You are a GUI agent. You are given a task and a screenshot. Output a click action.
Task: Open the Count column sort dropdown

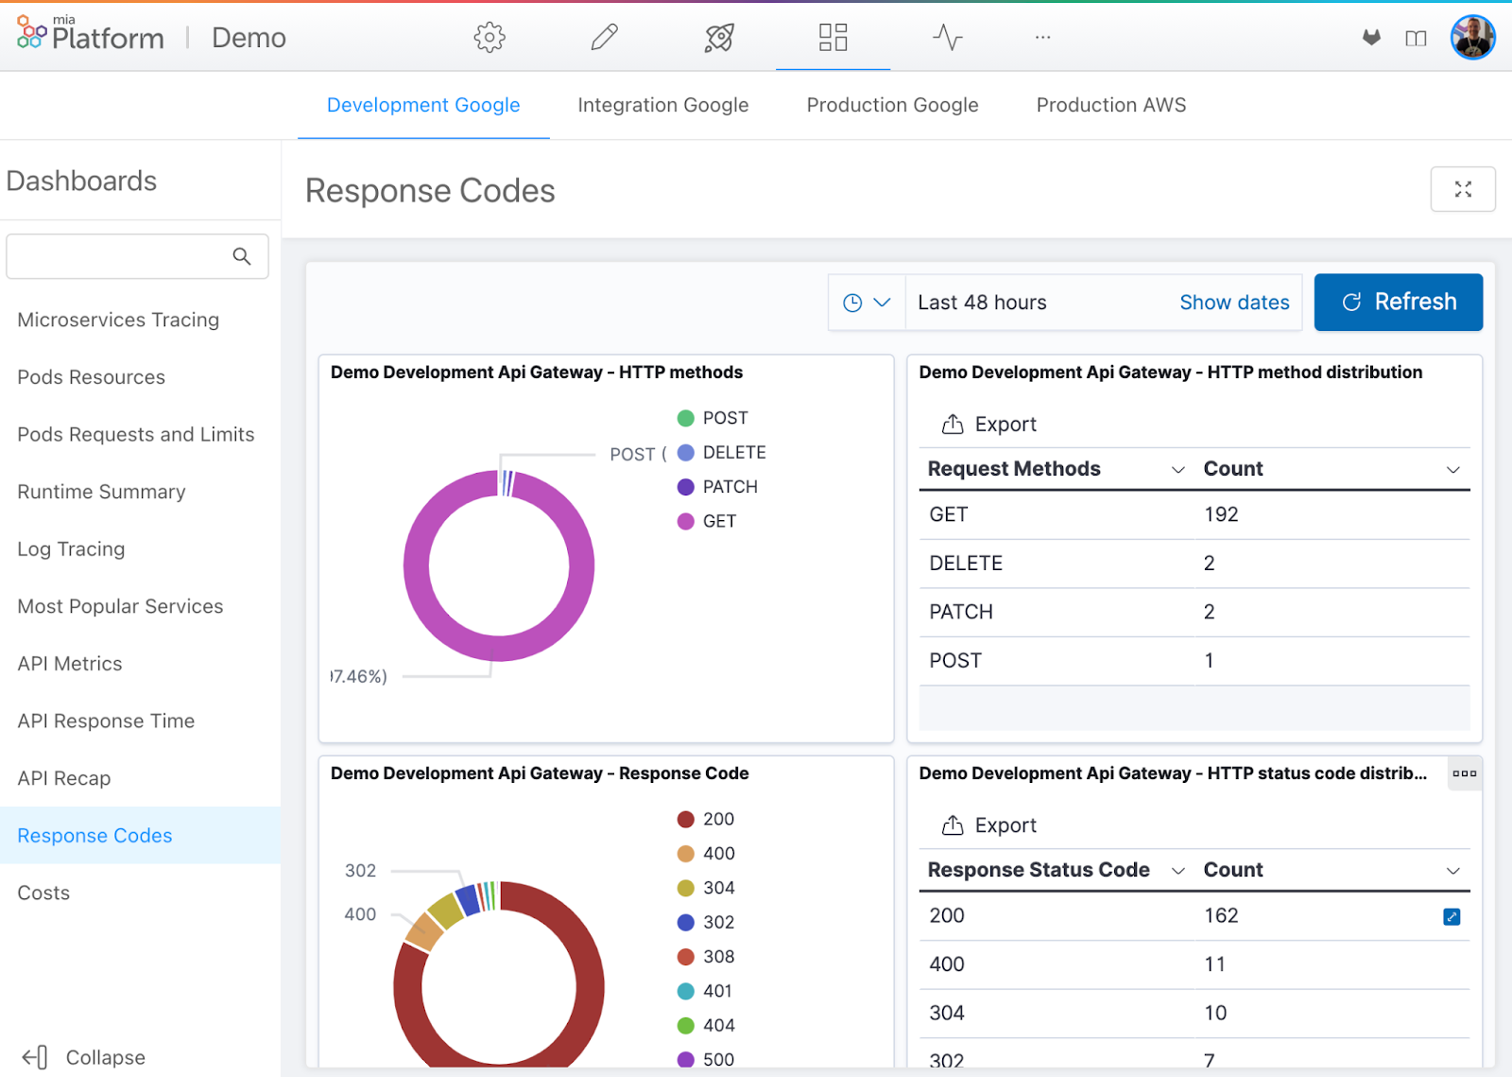click(1452, 468)
